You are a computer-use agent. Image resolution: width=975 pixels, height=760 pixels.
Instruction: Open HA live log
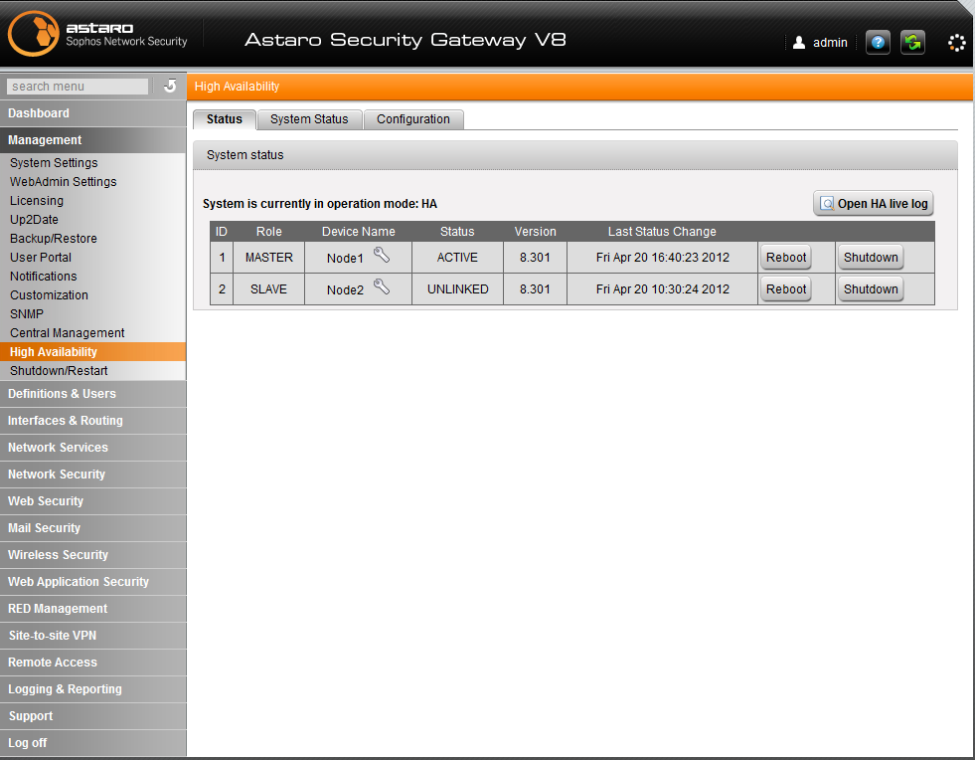pos(874,204)
